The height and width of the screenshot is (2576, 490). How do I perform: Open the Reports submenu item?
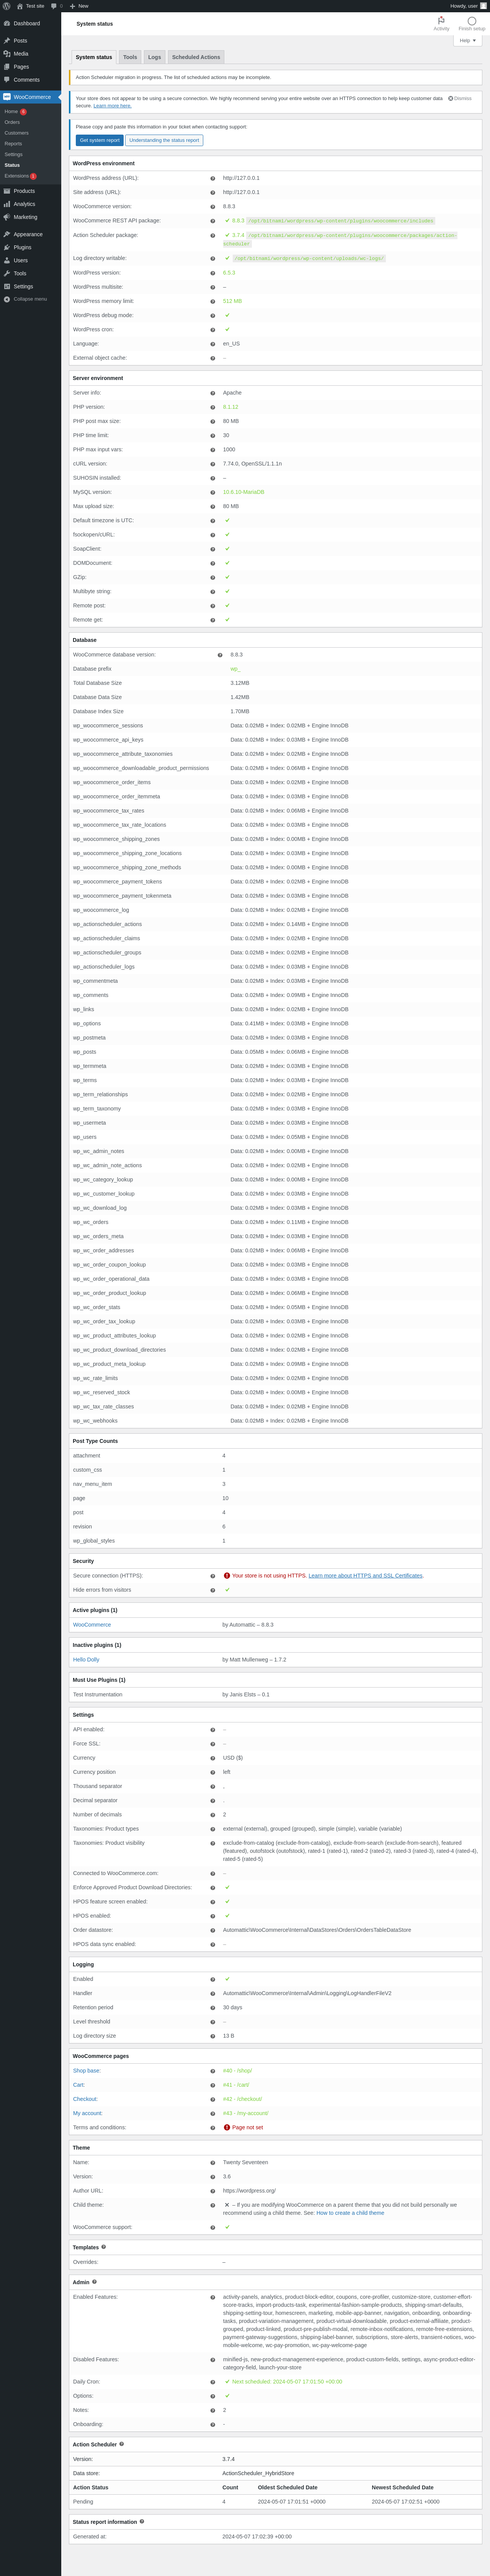click(x=13, y=144)
